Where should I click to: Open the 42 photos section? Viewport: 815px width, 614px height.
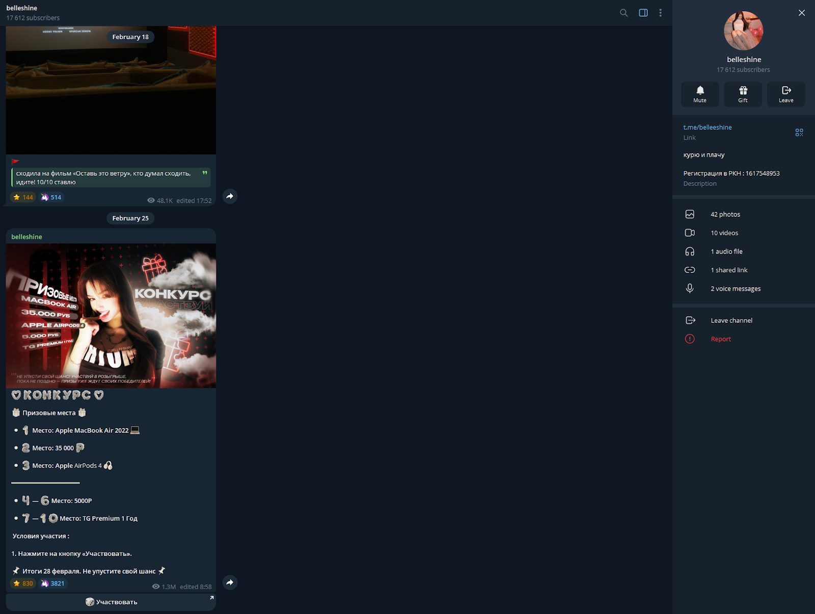(x=725, y=214)
